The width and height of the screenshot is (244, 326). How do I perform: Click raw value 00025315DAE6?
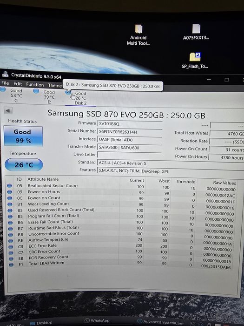[216, 267]
